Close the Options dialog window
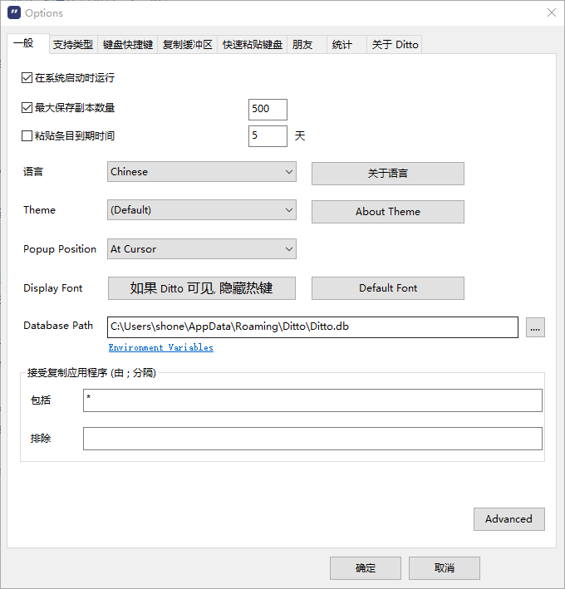The width and height of the screenshot is (565, 589). point(551,12)
